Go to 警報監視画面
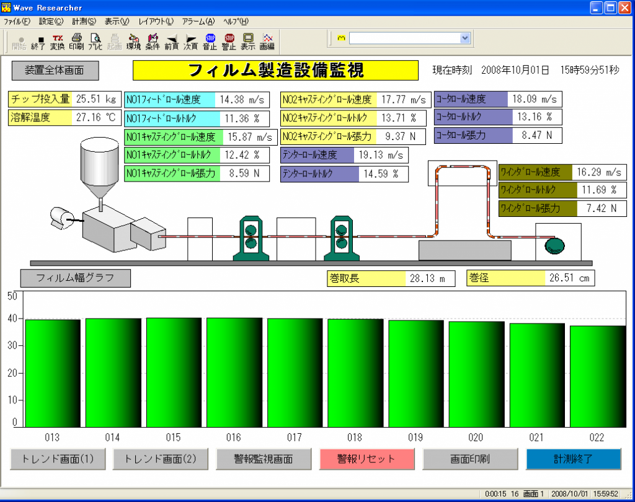Image resolution: width=635 pixels, height=502 pixels. click(x=264, y=459)
